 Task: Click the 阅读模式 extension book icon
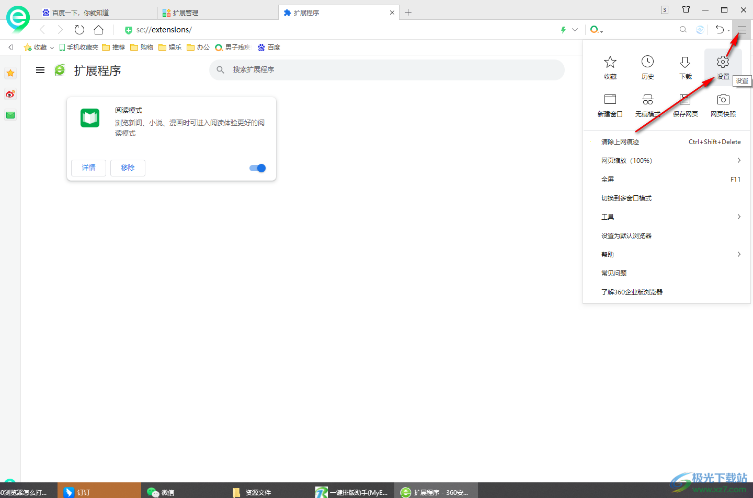(x=90, y=118)
